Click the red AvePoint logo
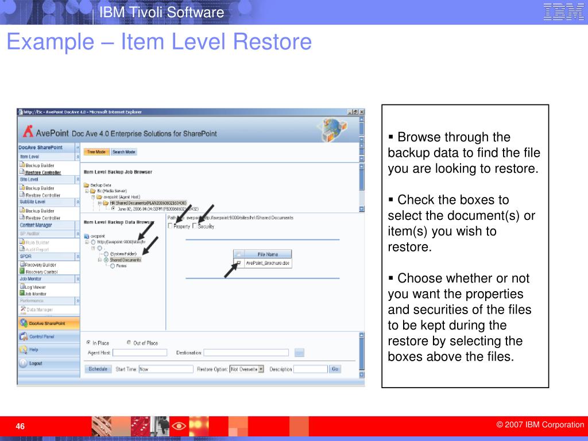 (x=28, y=131)
